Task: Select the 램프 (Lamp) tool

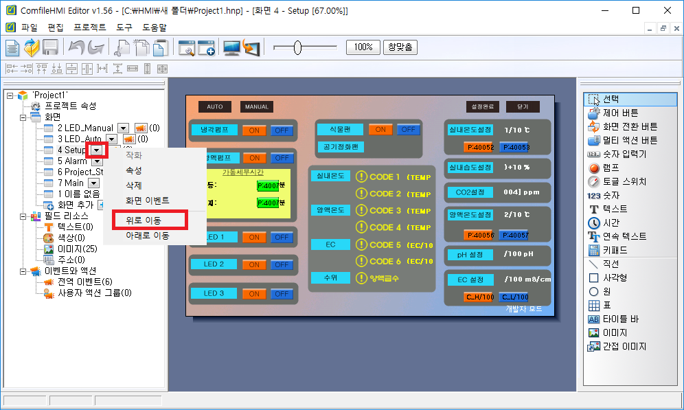Action: (x=611, y=168)
